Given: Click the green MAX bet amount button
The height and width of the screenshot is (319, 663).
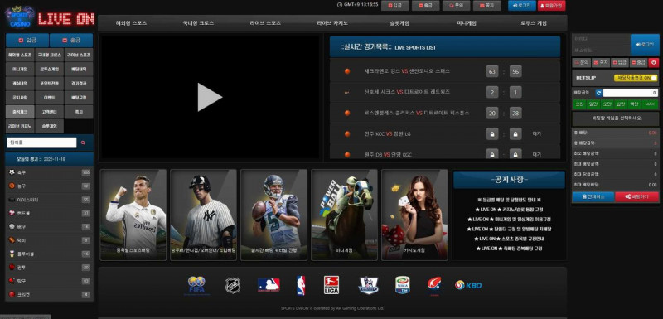Looking at the screenshot, I should (650, 104).
